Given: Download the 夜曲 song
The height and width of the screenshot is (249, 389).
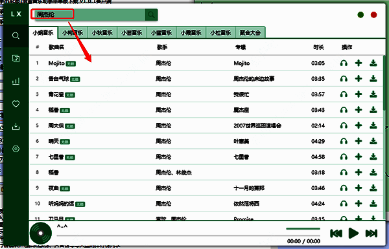Looking at the screenshot, I should click(x=373, y=188).
